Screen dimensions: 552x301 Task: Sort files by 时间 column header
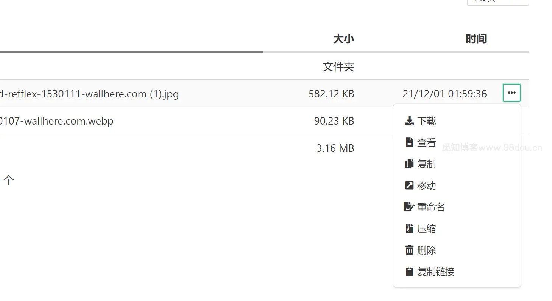(476, 39)
